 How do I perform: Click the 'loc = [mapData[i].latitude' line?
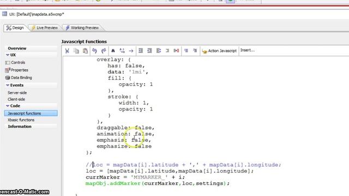click(170, 171)
